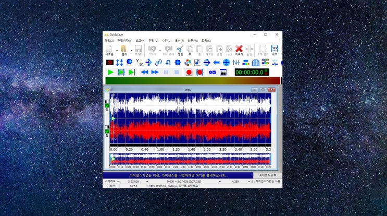
Task: Copy selection with the two-pages icon
Action: pyautogui.click(x=190, y=50)
